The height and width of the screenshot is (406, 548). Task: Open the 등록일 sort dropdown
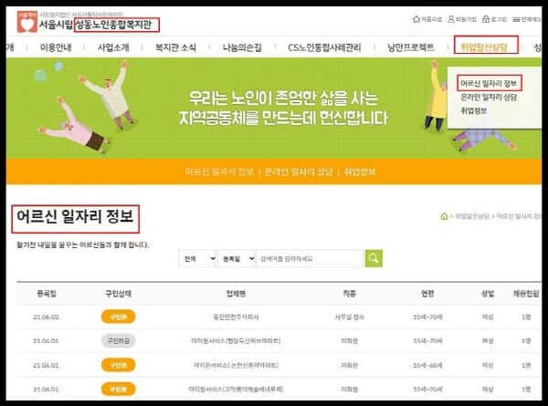pos(237,259)
